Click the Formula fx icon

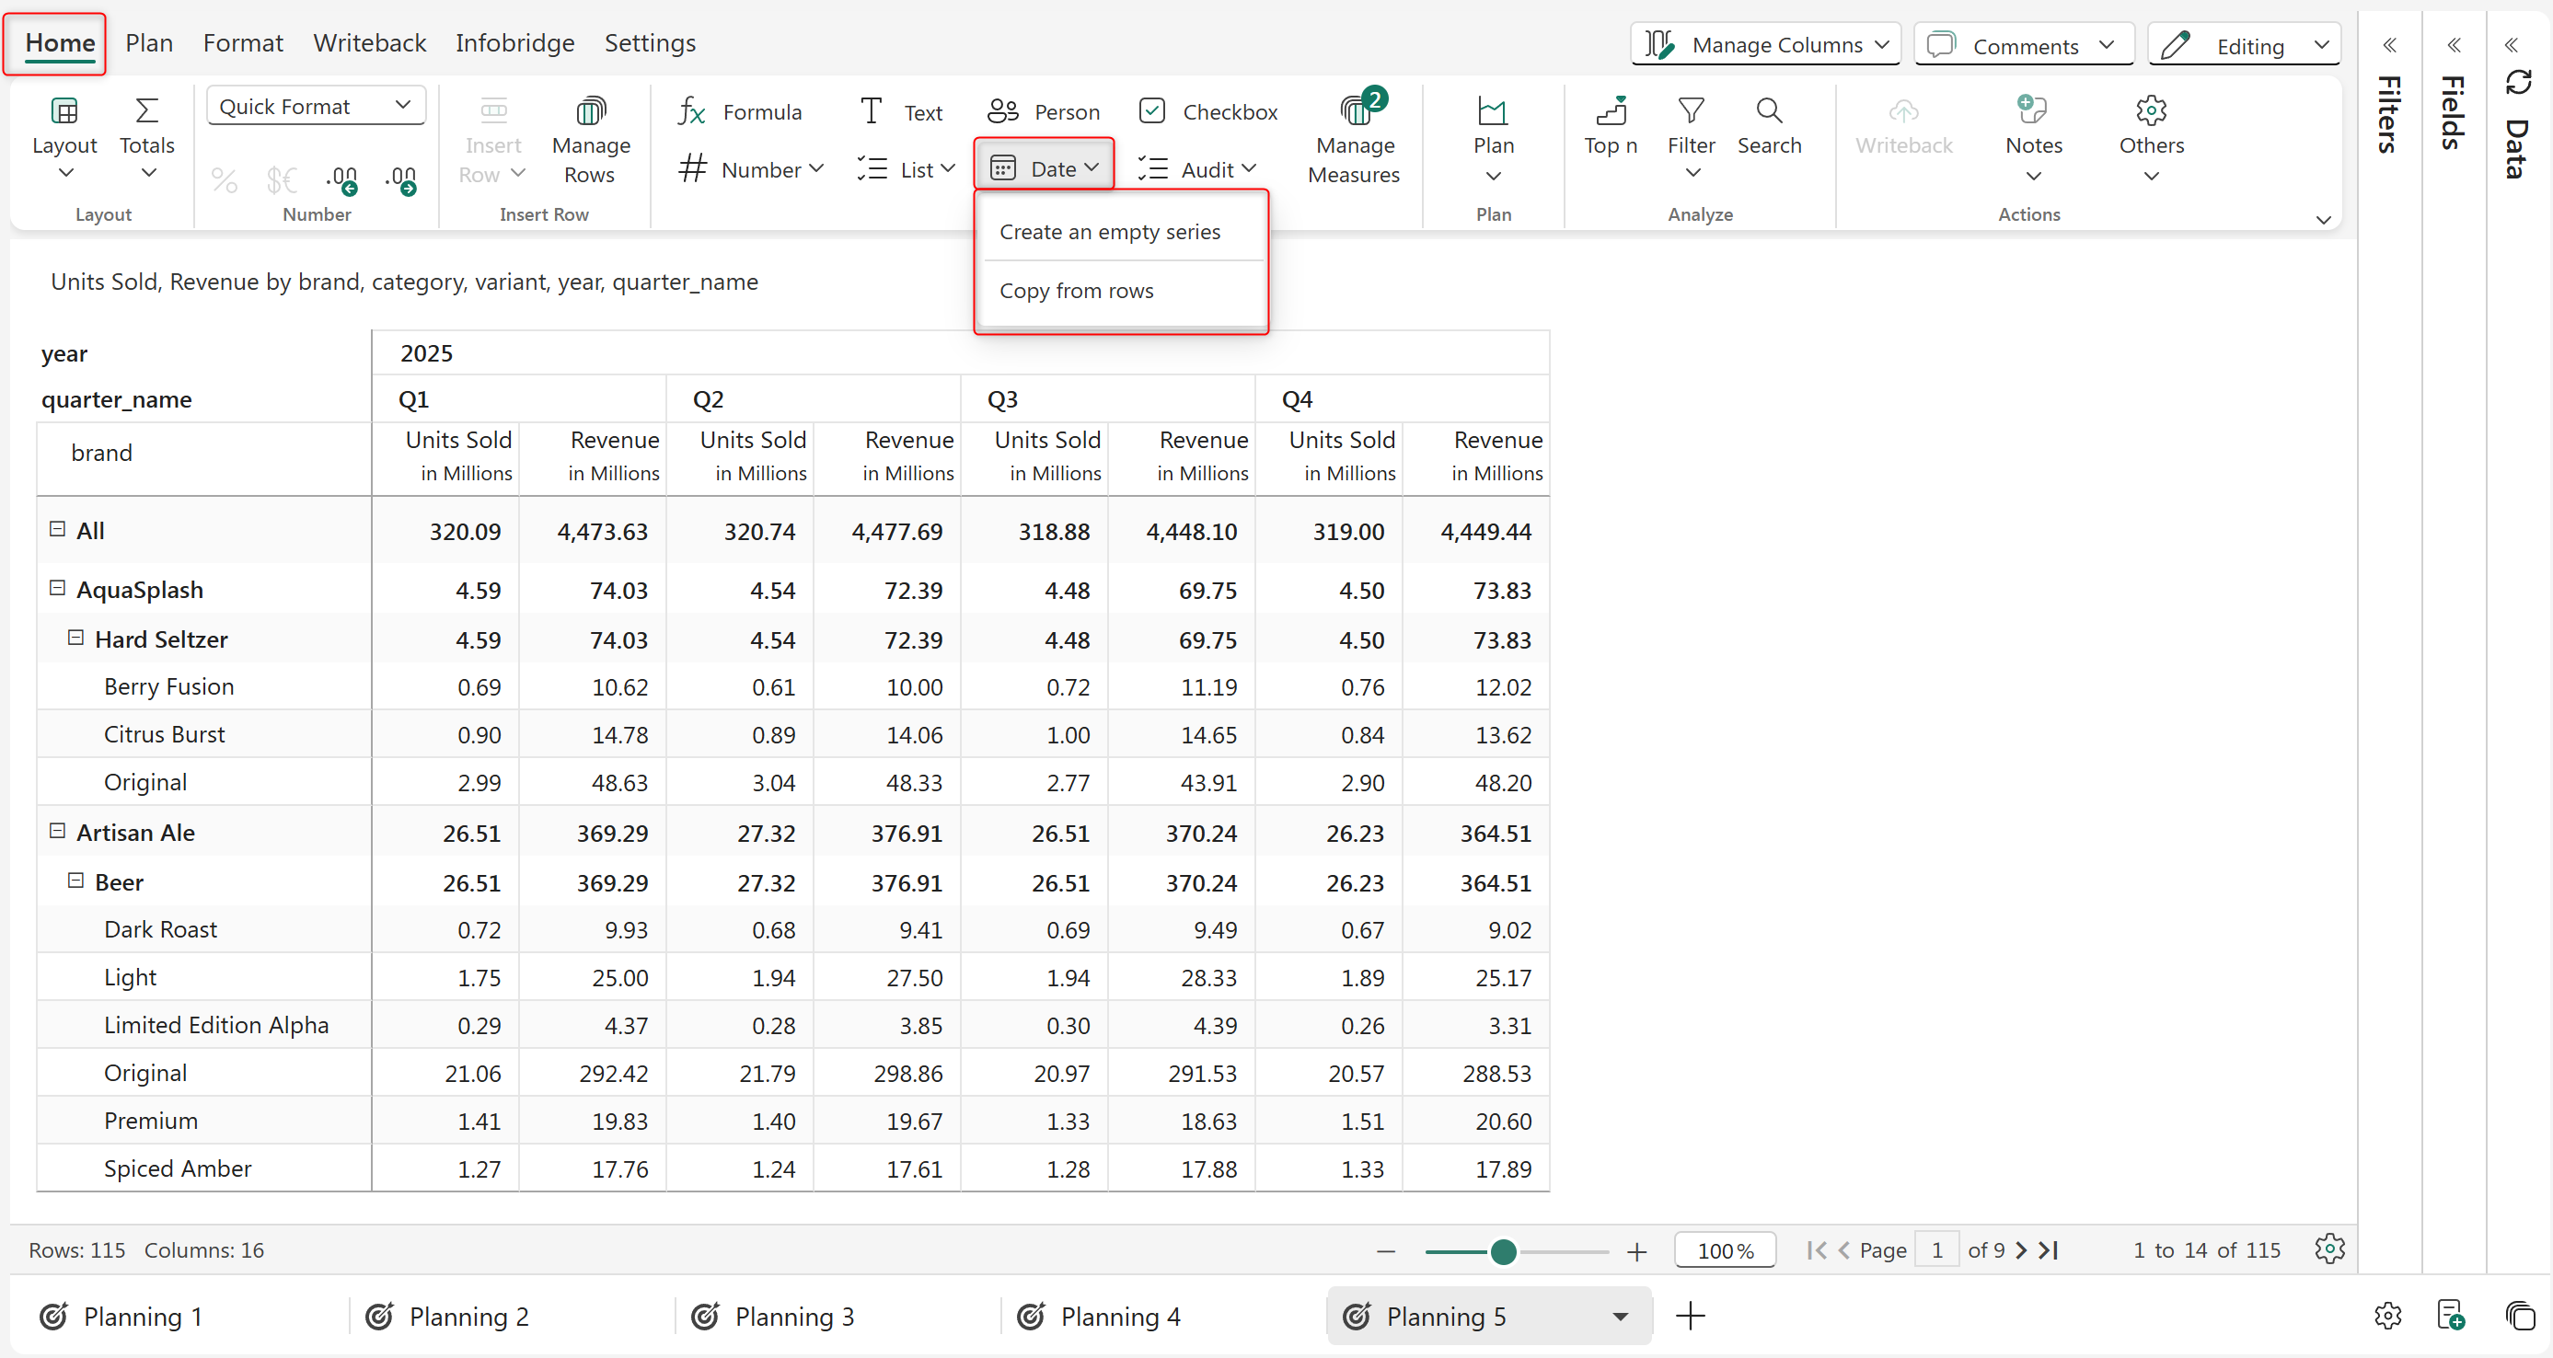pos(692,112)
